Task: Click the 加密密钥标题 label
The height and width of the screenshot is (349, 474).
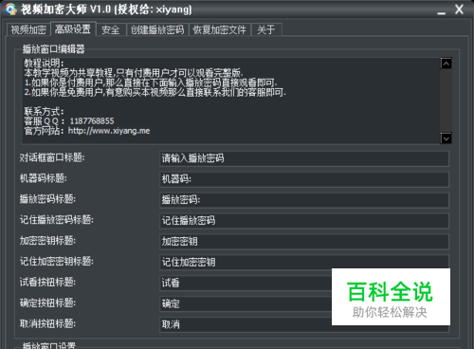Action: [x=47, y=241]
